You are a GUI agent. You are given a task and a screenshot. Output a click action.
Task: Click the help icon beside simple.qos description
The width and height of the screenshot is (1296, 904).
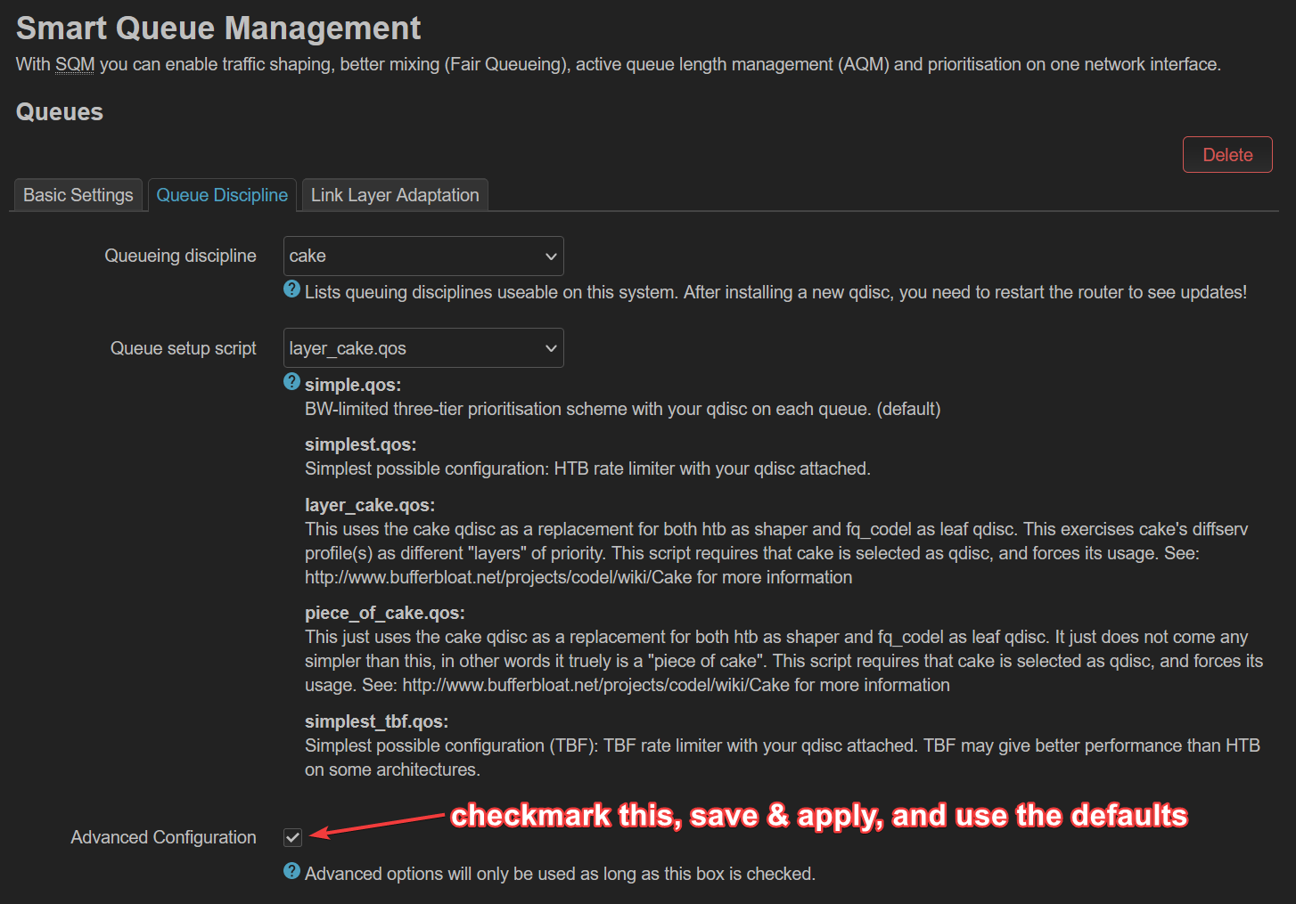[291, 382]
